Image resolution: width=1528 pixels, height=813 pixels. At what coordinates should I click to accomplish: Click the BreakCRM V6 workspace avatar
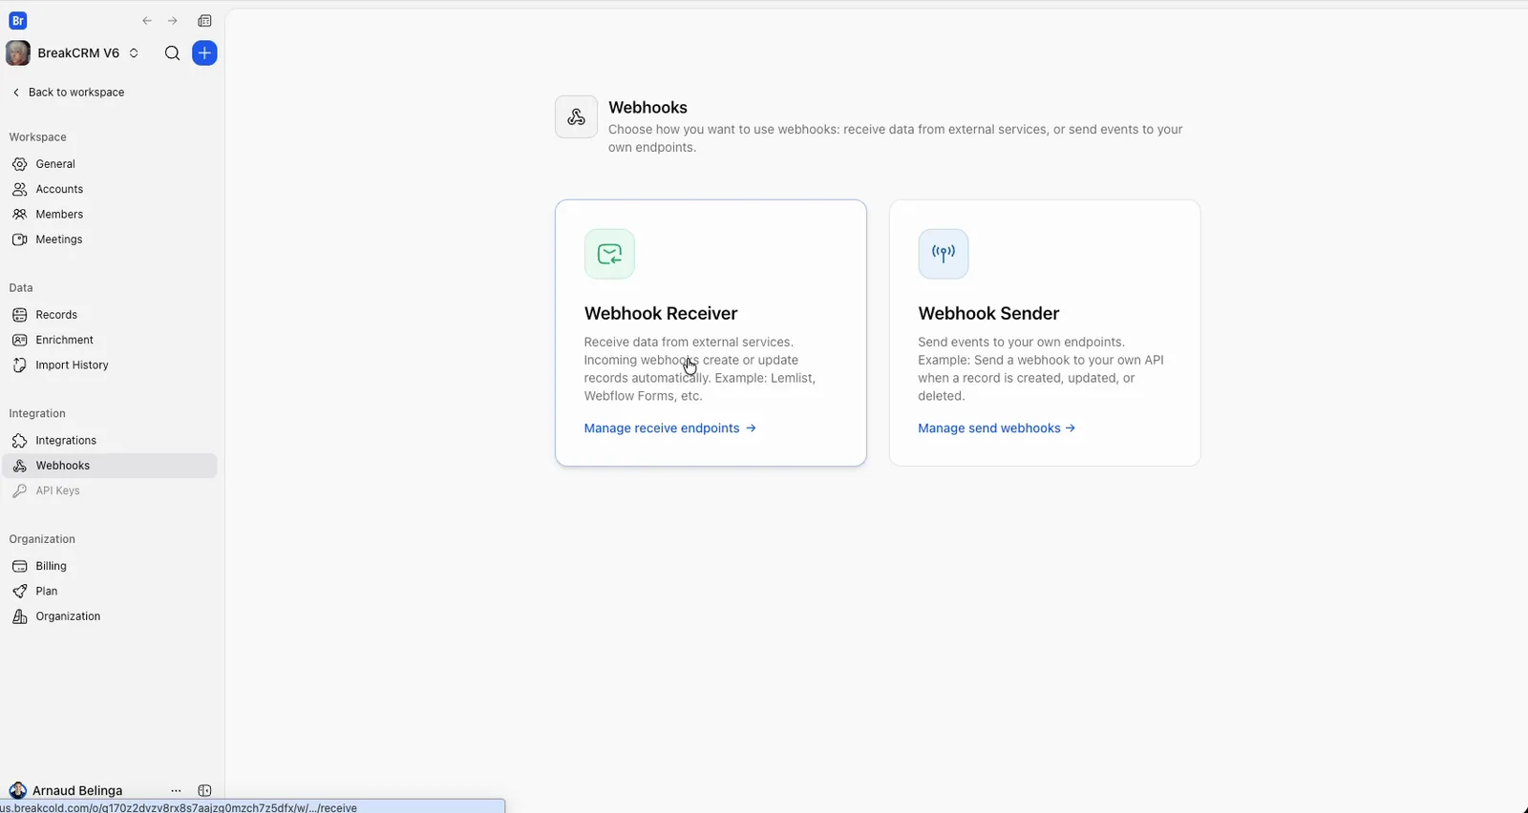coord(18,53)
